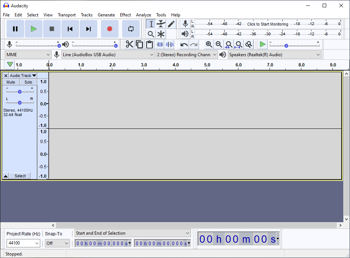
Task: Click the Zoom In magnifier icon
Action: (209, 45)
